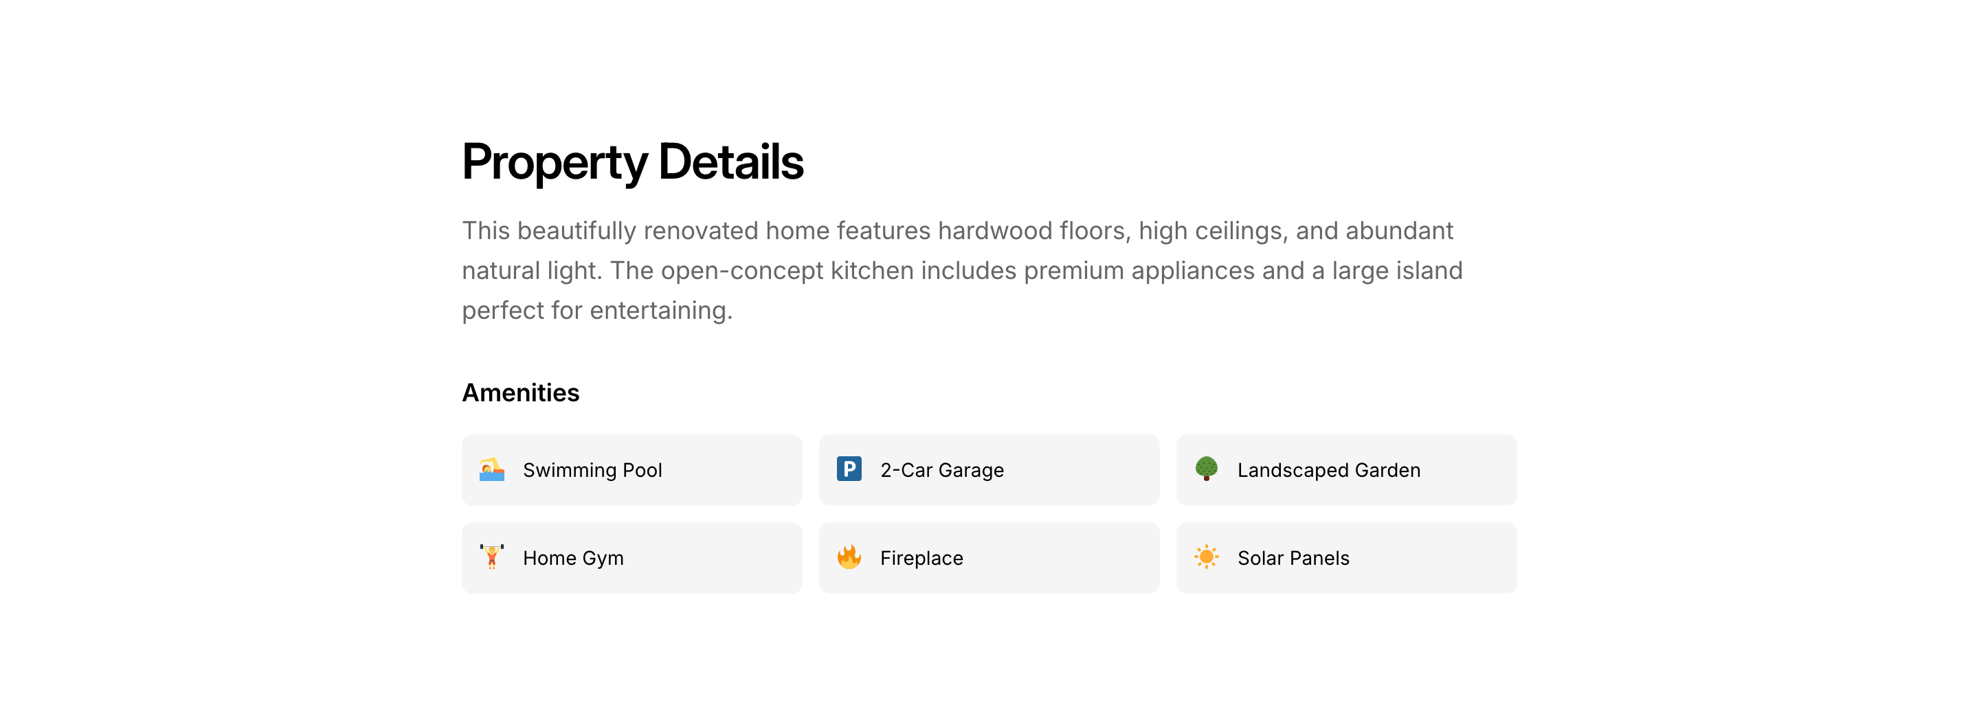The width and height of the screenshot is (1979, 727).
Task: Choose the Solar Panels amenity label
Action: click(1293, 559)
